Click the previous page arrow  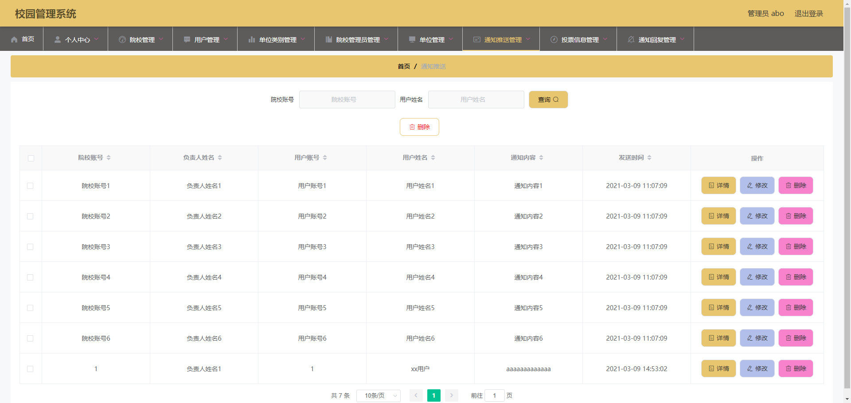(x=416, y=395)
